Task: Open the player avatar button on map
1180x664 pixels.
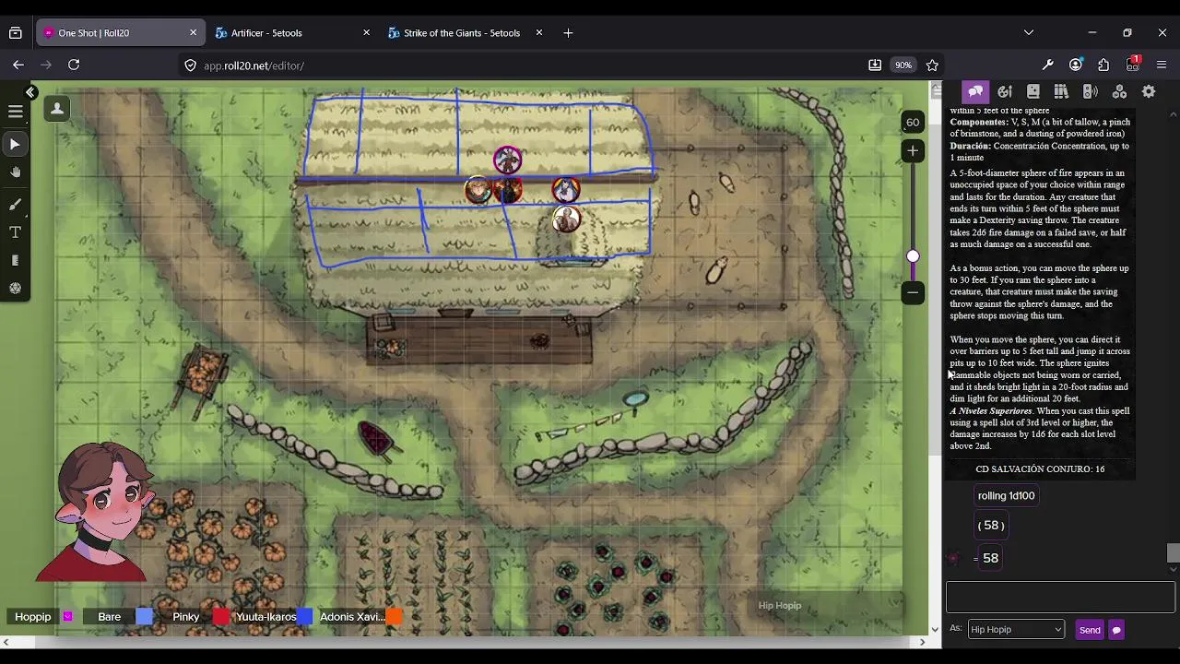Action: pyautogui.click(x=57, y=109)
